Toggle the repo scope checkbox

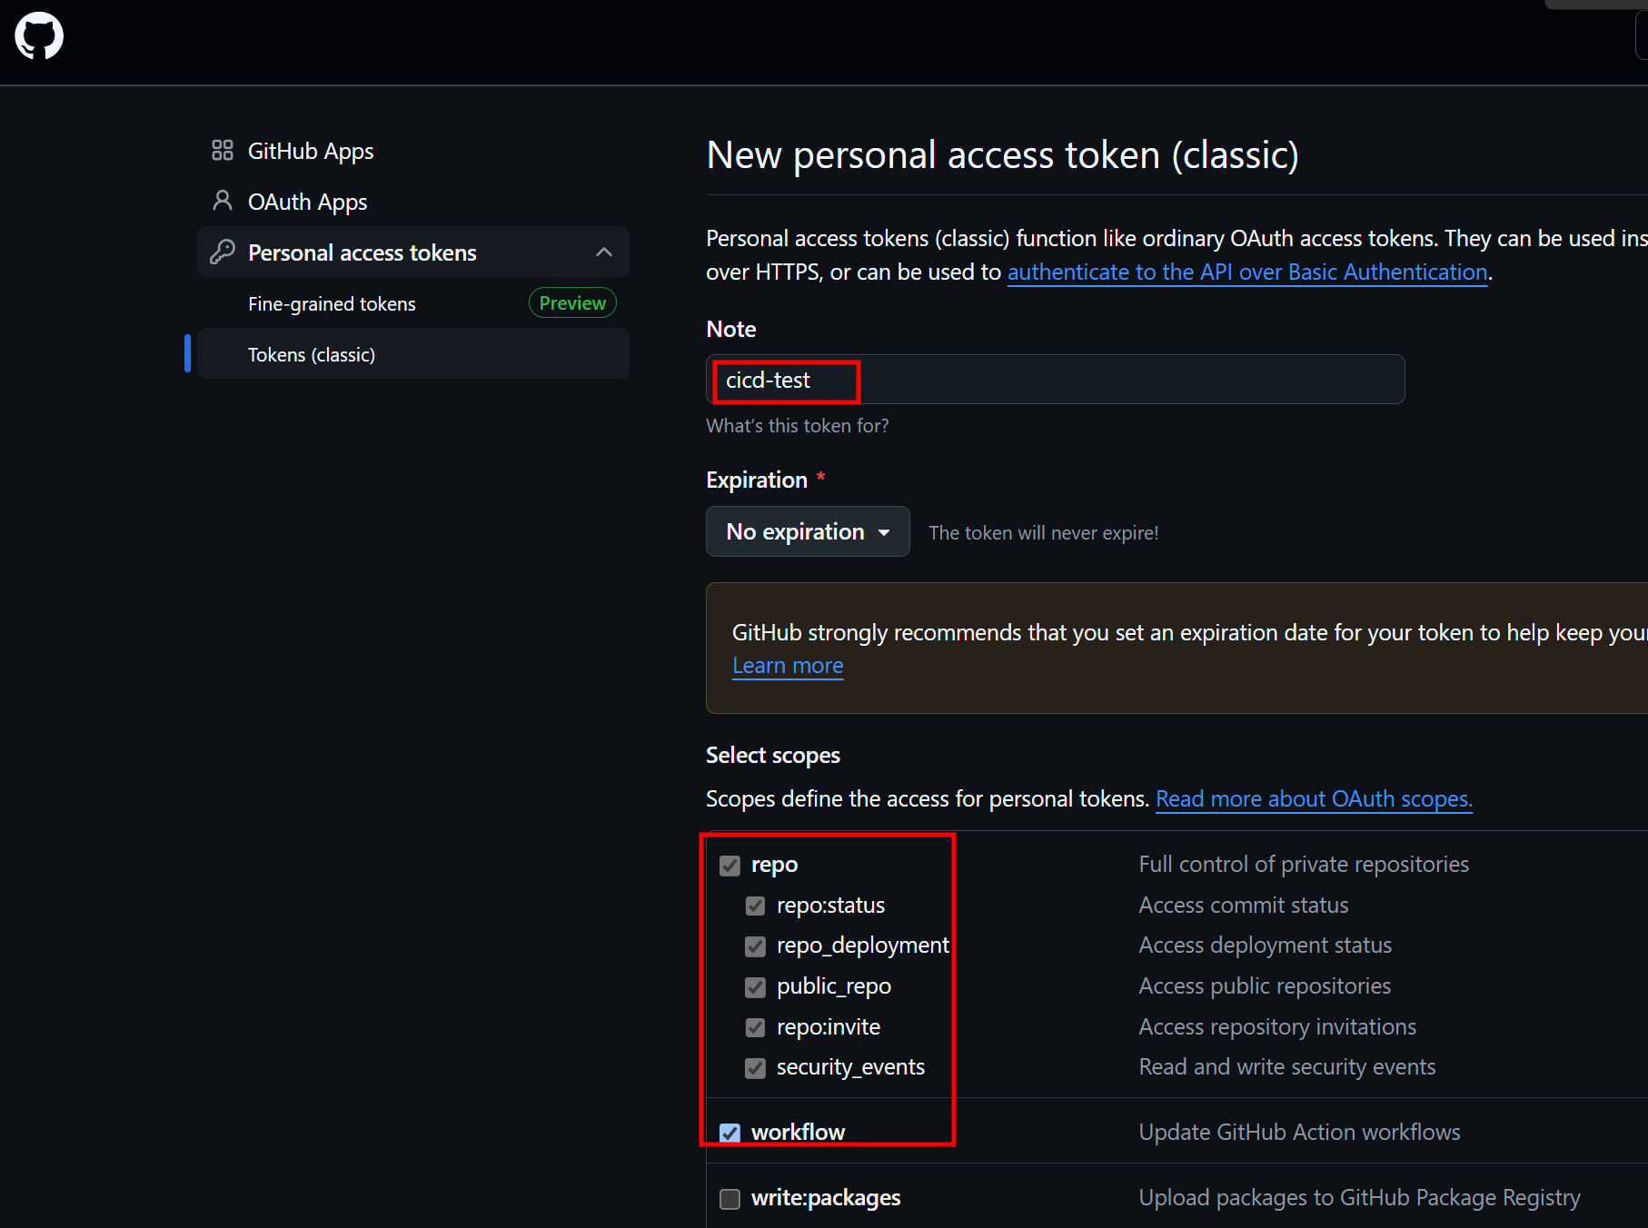click(730, 866)
